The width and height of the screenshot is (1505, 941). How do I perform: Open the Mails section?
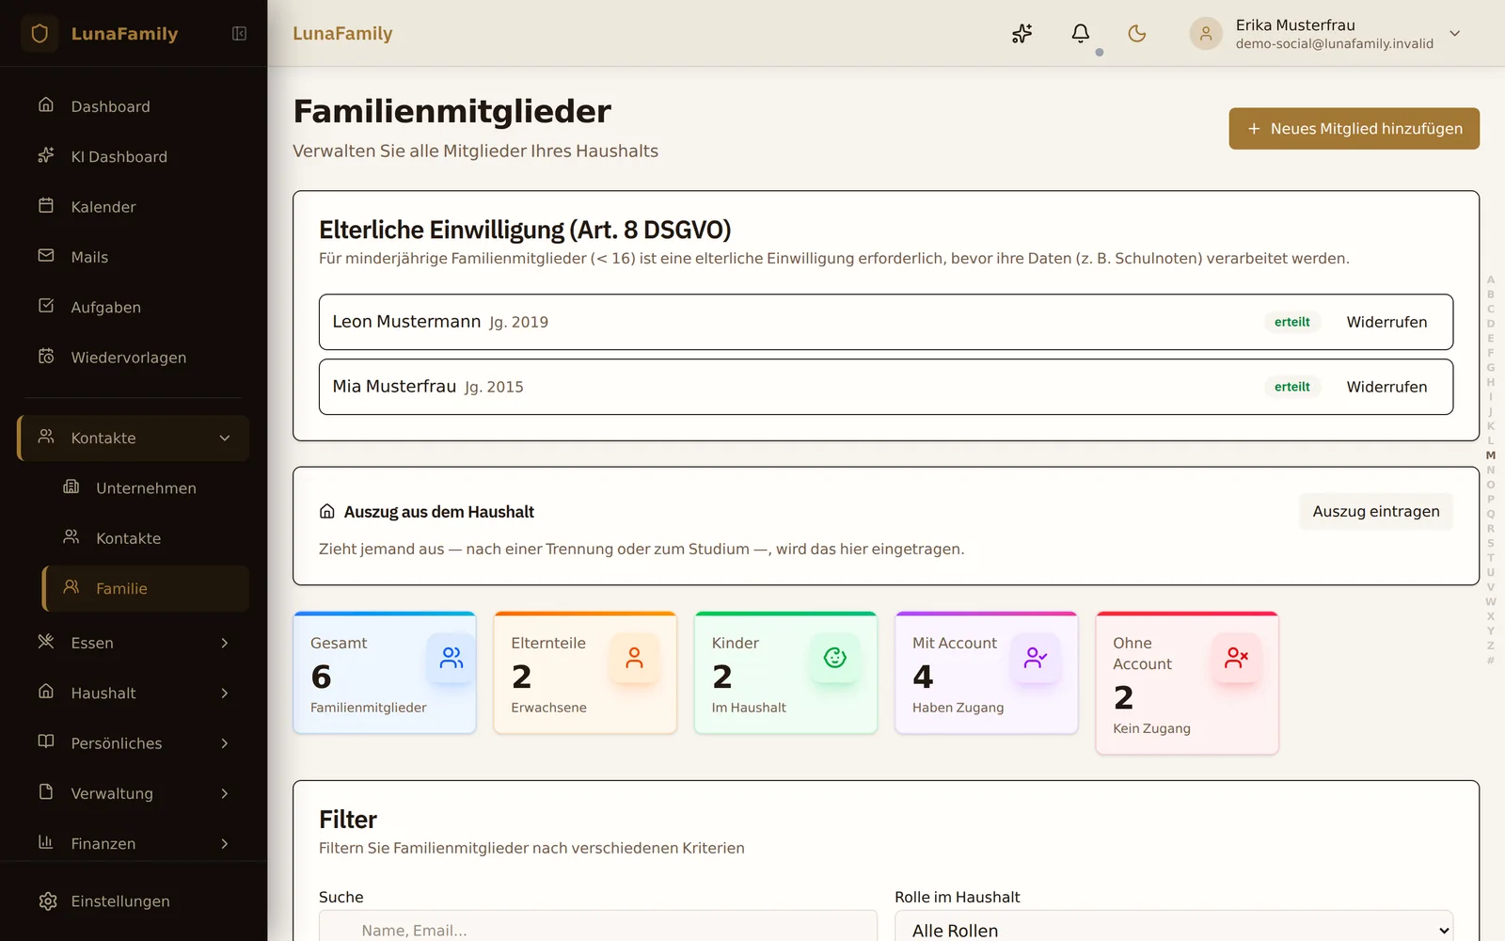134,257
